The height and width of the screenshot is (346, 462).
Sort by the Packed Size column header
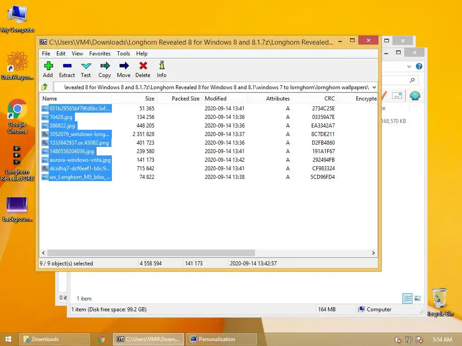(x=180, y=99)
